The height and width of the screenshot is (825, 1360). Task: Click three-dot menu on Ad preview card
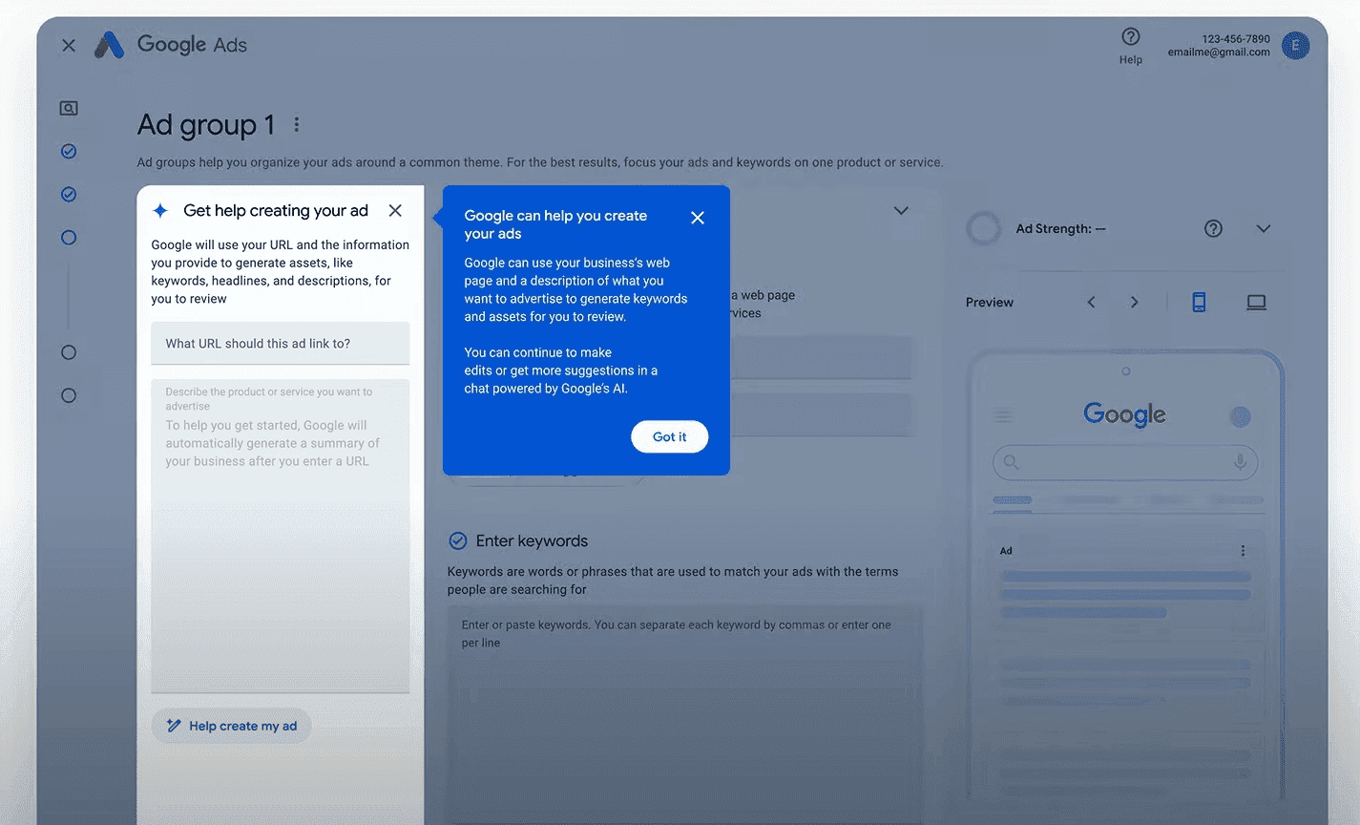[x=1243, y=551]
